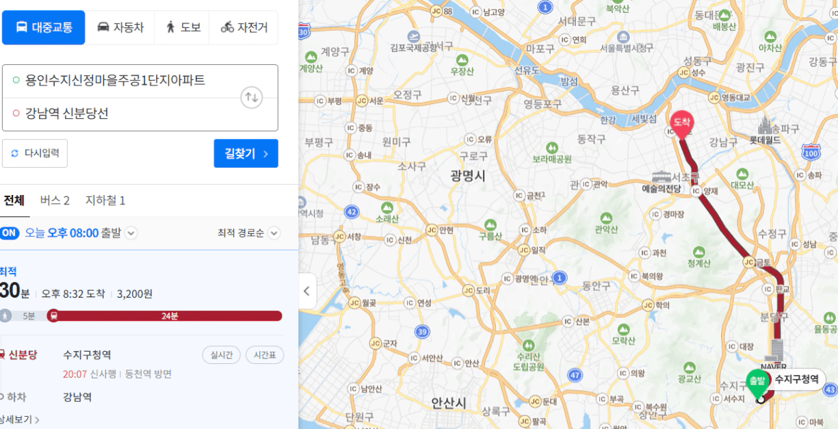The height and width of the screenshot is (429, 838).
Task: Select the 전체 results tab
Action: pyautogui.click(x=14, y=200)
